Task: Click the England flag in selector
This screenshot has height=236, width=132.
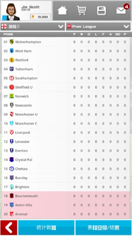Action: (4, 27)
